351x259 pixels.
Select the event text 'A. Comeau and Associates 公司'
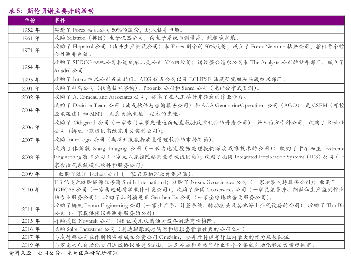click(x=109, y=97)
